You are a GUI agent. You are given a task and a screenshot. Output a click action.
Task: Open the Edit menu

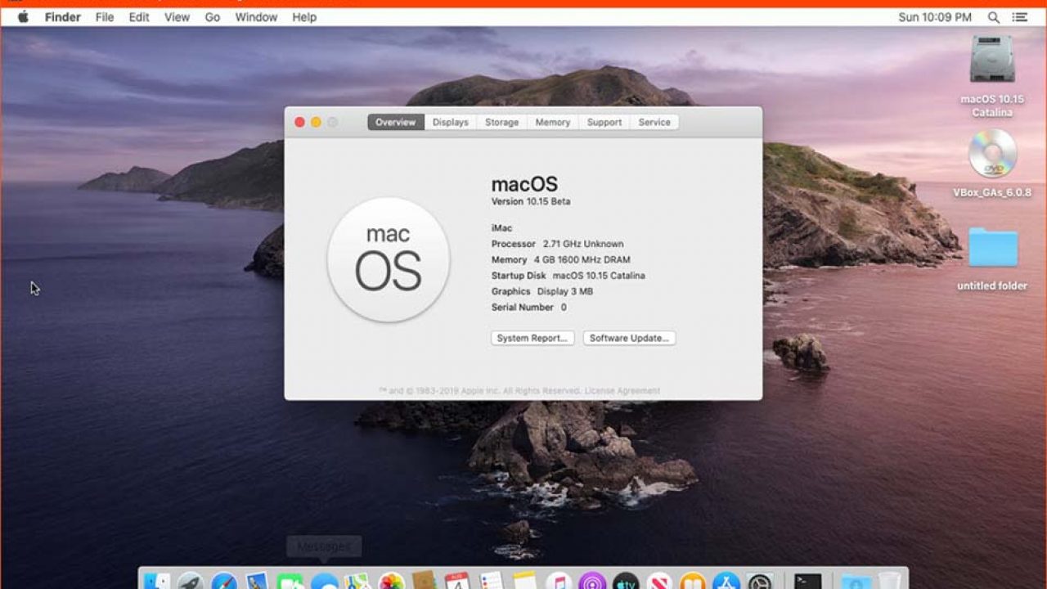(x=139, y=17)
